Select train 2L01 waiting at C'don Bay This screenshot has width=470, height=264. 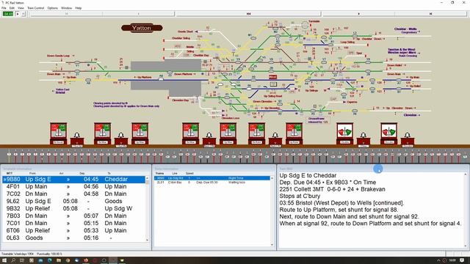(x=212, y=183)
